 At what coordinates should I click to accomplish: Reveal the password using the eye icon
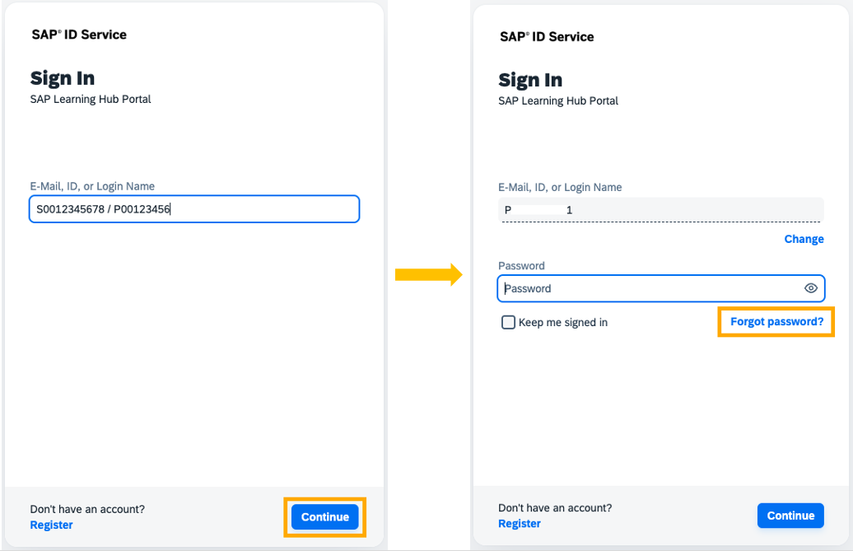(x=811, y=288)
